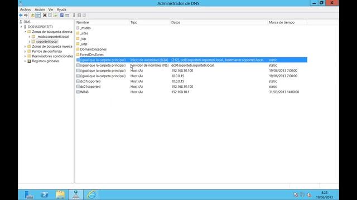Viewport: 357px width, 200px height.
Task: Sort by the Tipo column header
Action: click(149, 22)
